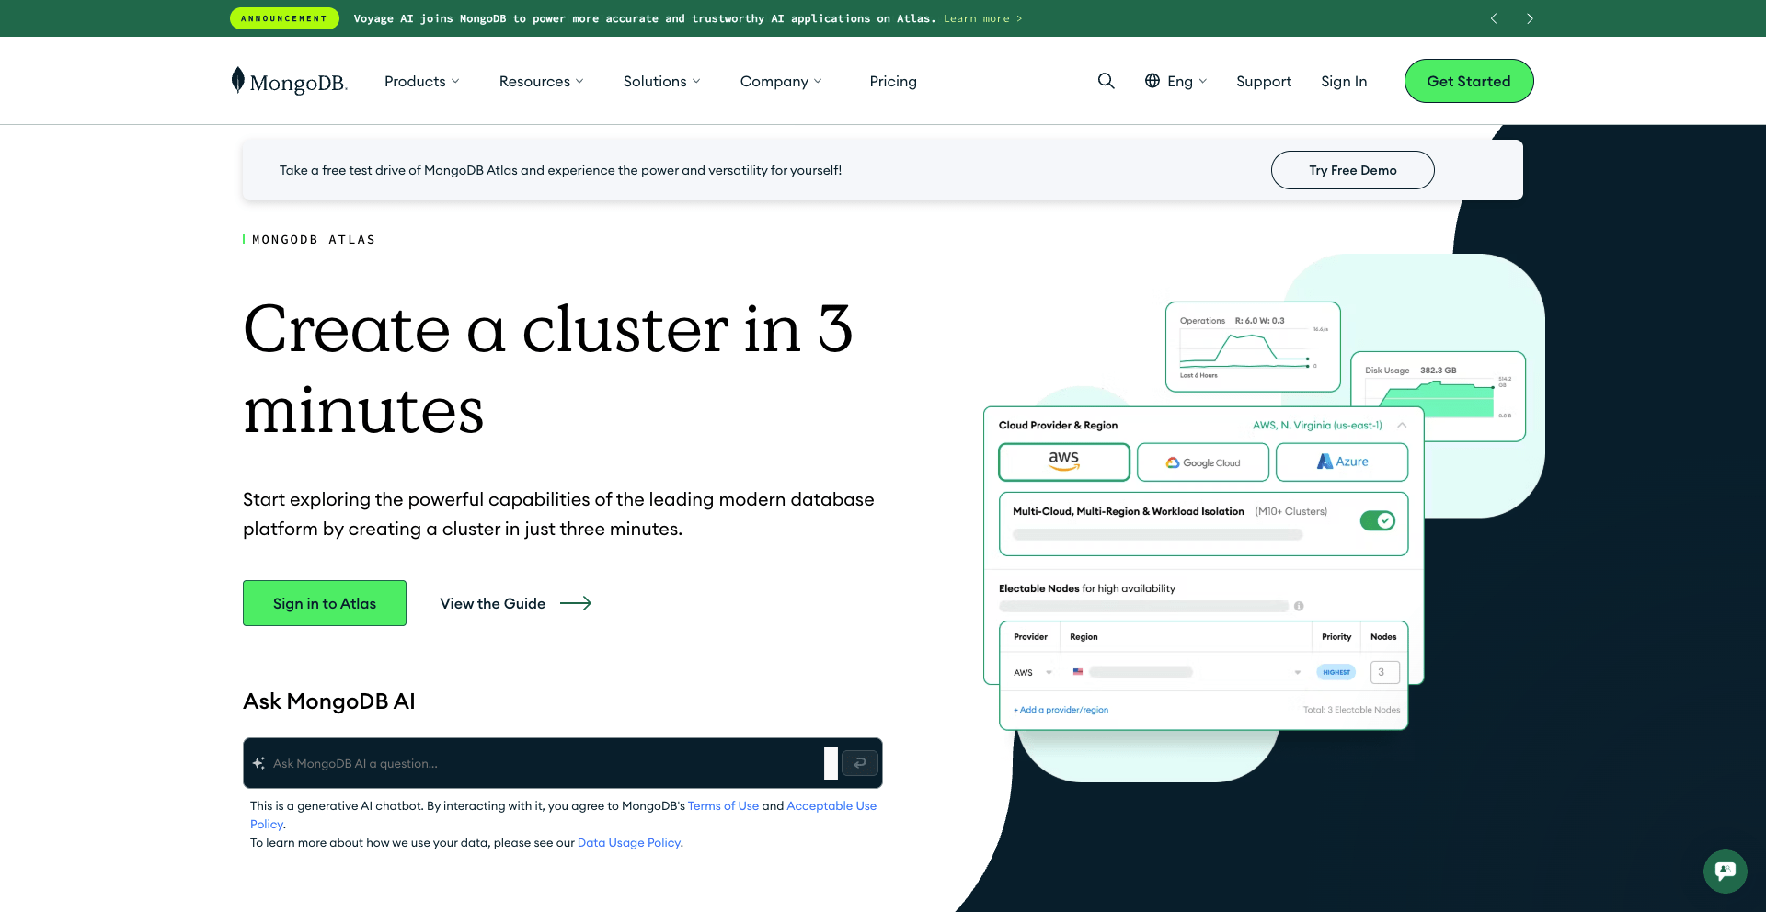Click the info icon beside Electable Nodes
Screen dimensions: 1766x912
pyautogui.click(x=1299, y=606)
